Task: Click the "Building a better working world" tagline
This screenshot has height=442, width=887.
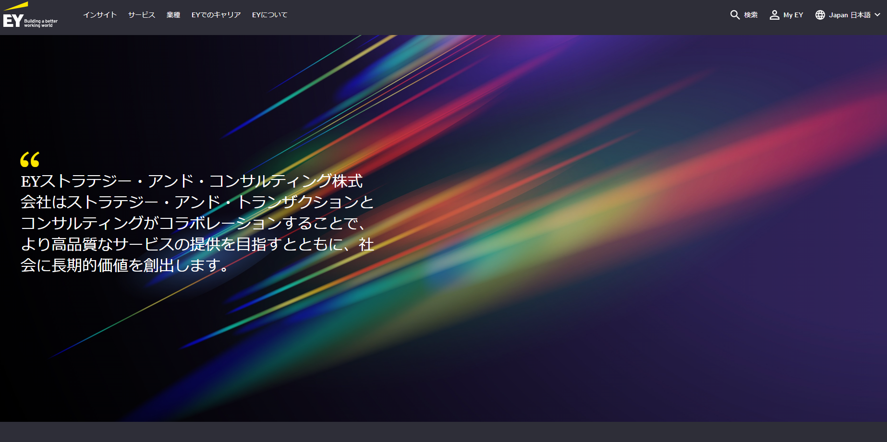Action: pyautogui.click(x=41, y=23)
